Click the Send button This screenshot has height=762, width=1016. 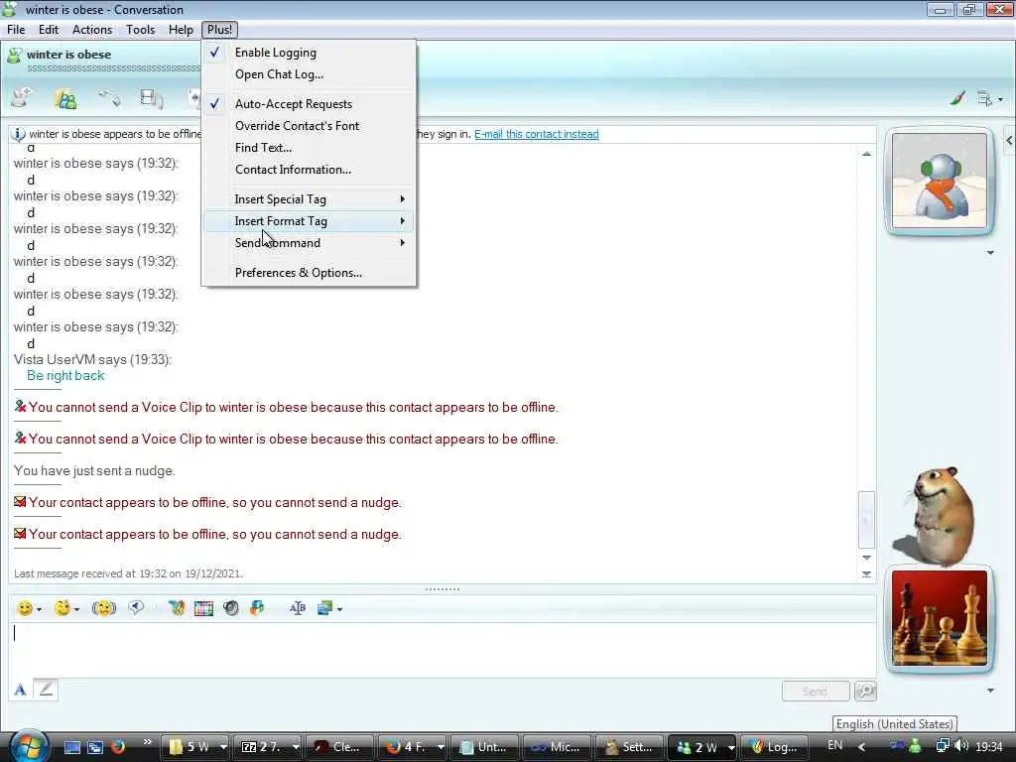click(x=816, y=692)
